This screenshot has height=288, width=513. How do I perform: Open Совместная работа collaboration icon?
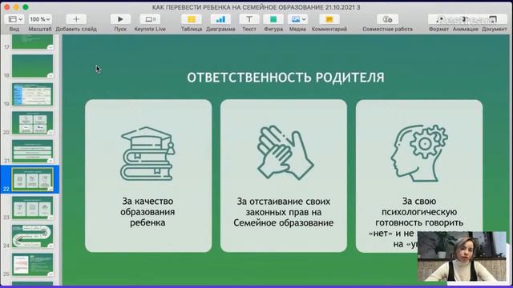tap(387, 19)
